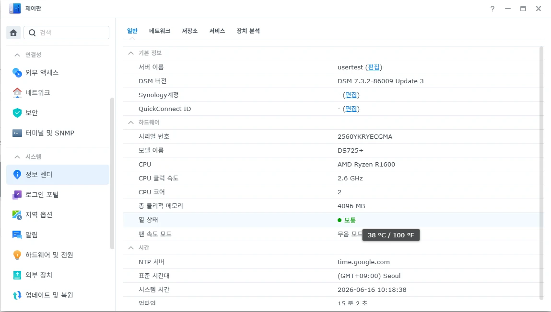The width and height of the screenshot is (551, 312).
Task: Click the 'CPU 코어' row label
Action: pos(152,192)
